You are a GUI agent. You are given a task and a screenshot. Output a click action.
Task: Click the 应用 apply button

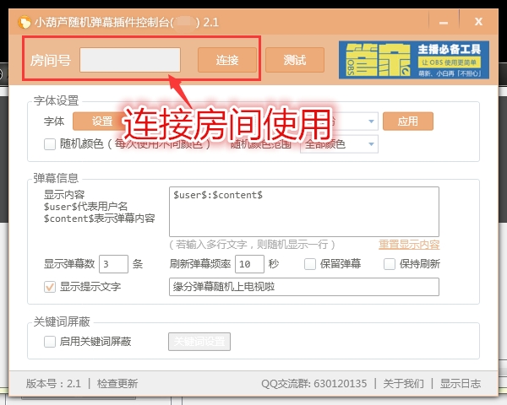[x=408, y=121]
